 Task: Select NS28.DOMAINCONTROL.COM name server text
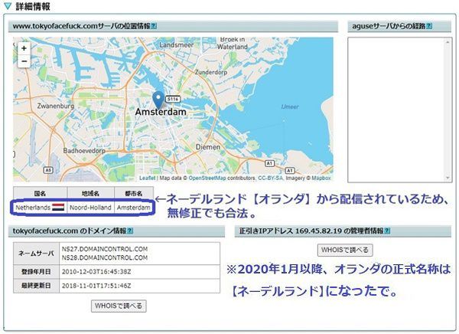pyautogui.click(x=105, y=257)
